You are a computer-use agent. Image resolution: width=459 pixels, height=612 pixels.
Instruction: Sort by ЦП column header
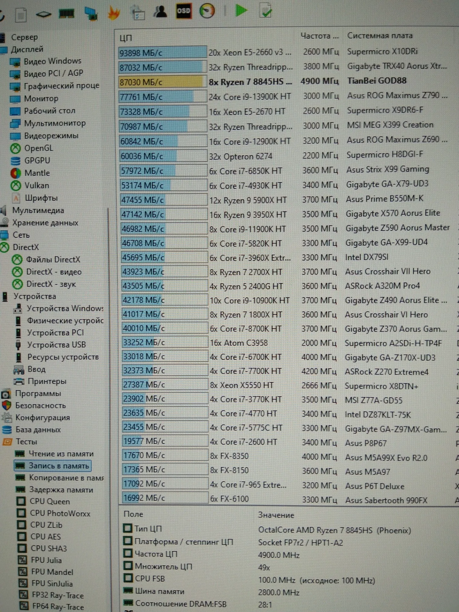126,38
